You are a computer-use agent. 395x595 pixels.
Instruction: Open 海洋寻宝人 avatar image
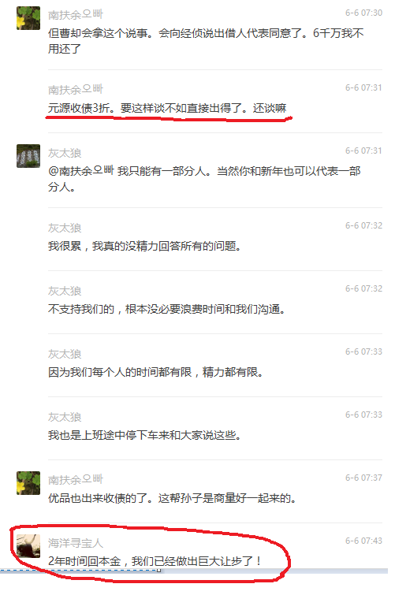coord(28,546)
